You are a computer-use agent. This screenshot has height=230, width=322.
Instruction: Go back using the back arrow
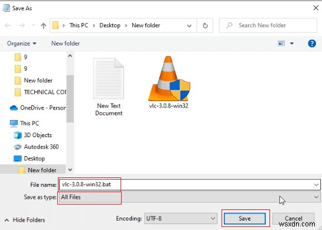pos(8,25)
